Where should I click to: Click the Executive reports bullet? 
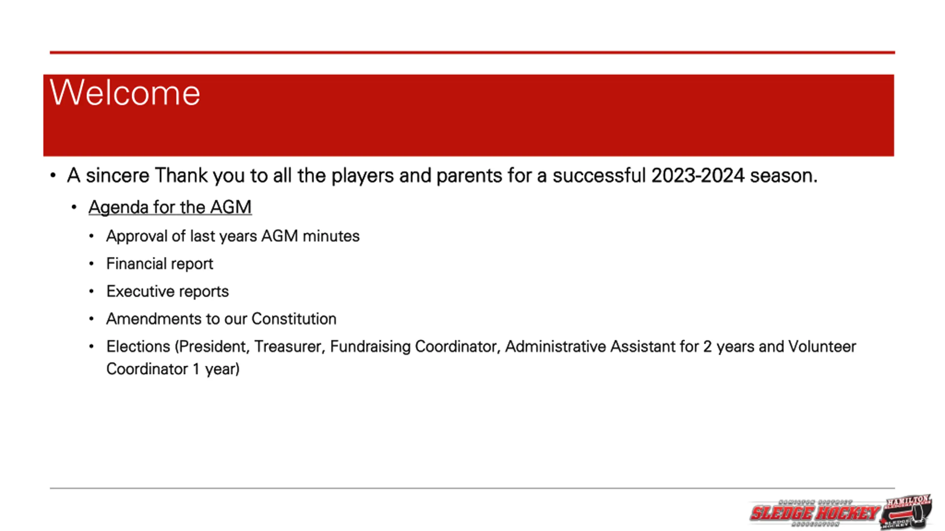pyautogui.click(x=168, y=292)
